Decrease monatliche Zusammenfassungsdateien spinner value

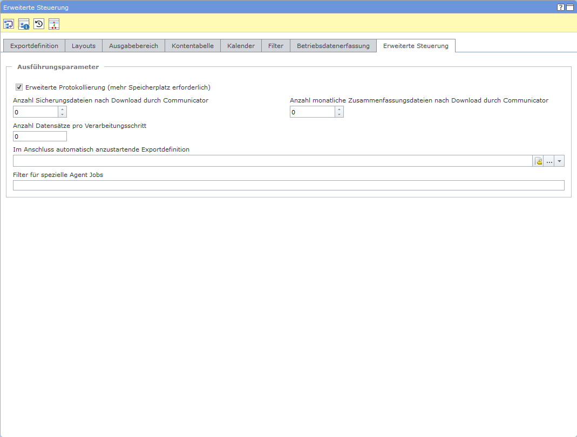pyautogui.click(x=339, y=114)
